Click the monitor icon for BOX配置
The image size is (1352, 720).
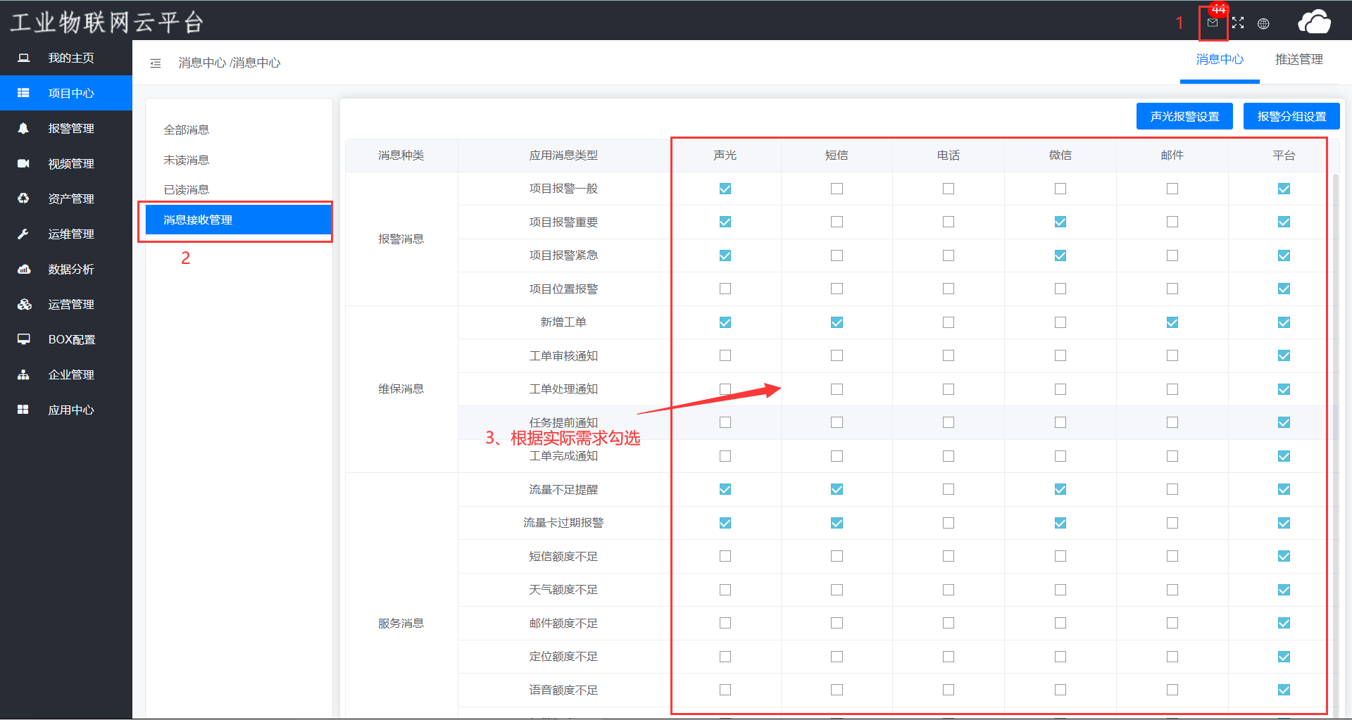tap(23, 339)
